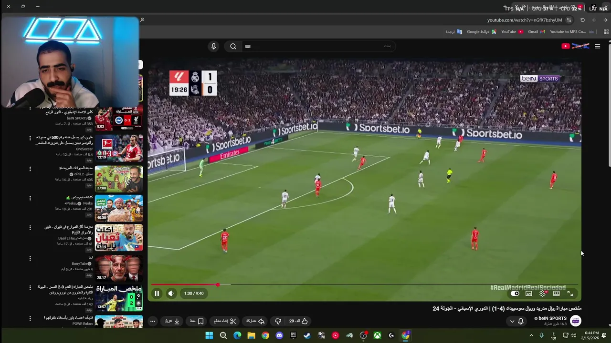
Task: Open Xbox app from the taskbar
Action: 377,335
